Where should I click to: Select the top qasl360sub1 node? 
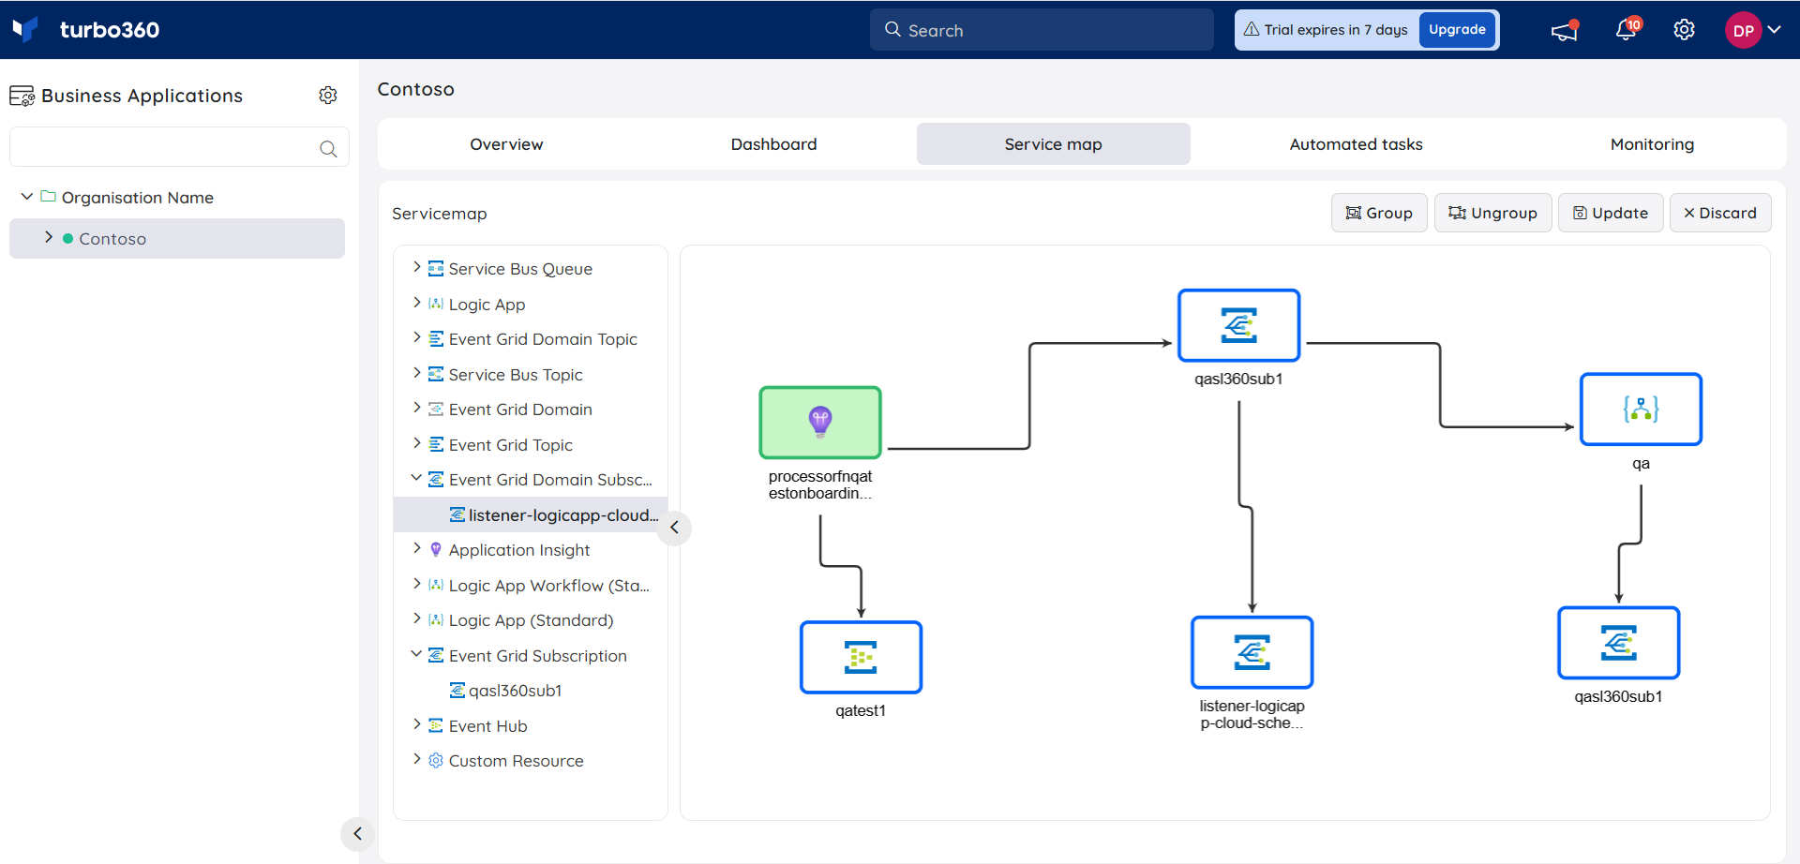click(x=1238, y=325)
